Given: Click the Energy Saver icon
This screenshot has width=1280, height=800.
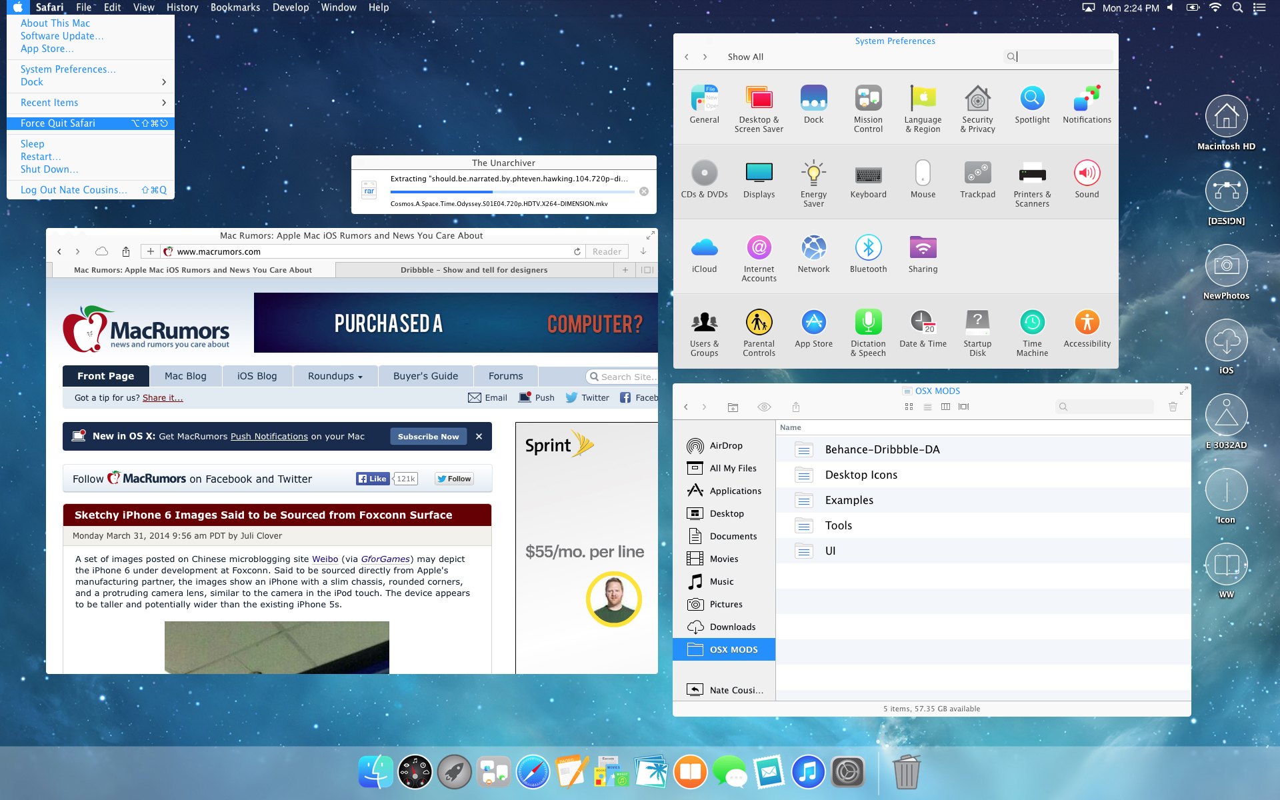Looking at the screenshot, I should [x=813, y=173].
